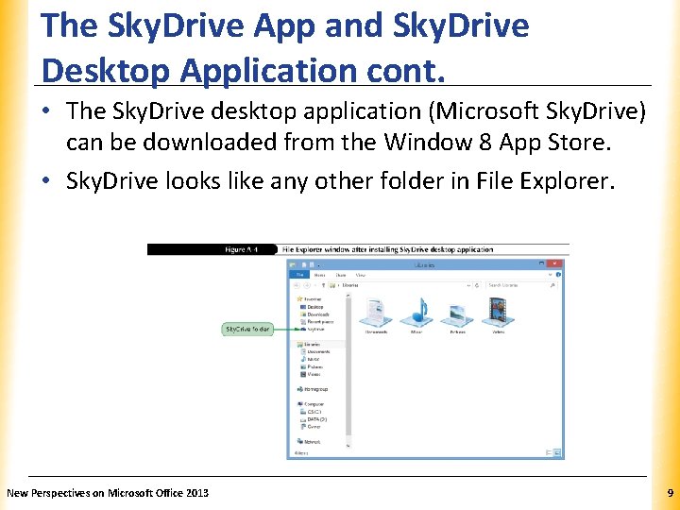This screenshot has width=680, height=510.
Task: Open the Home ribbon tab
Action: click(x=319, y=275)
